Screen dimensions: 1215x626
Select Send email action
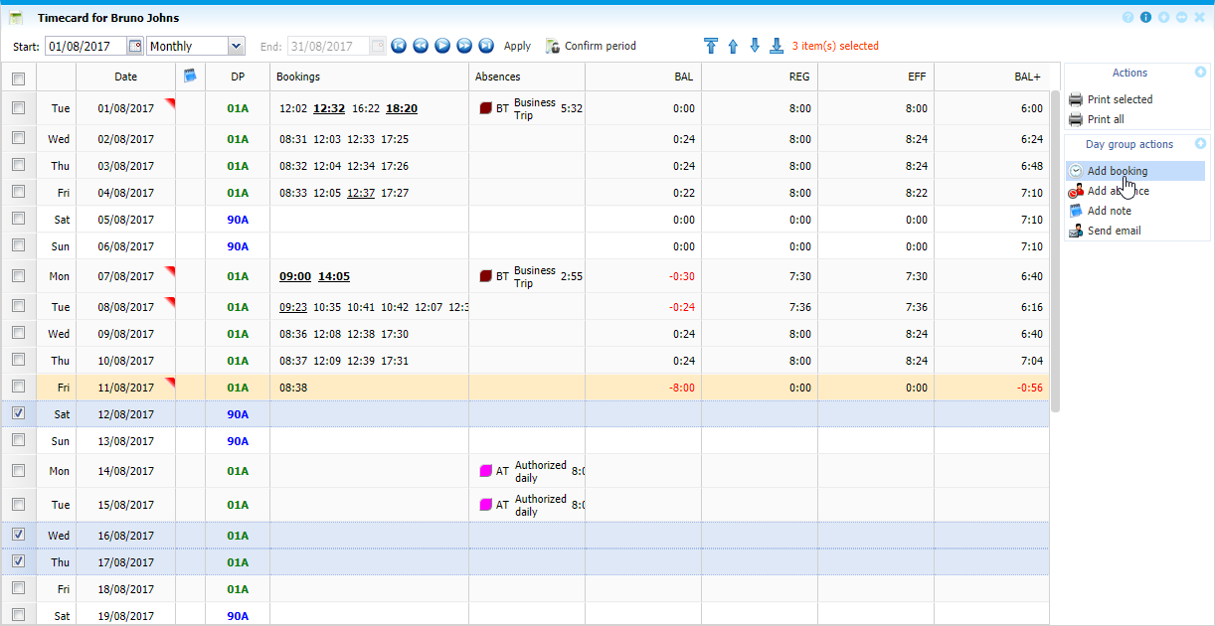click(1114, 231)
